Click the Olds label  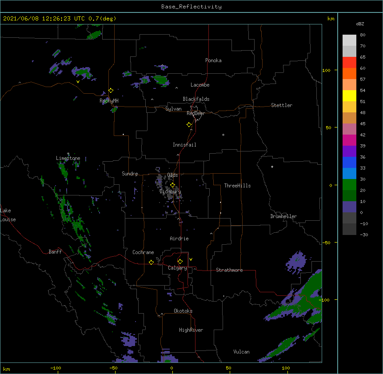172,175
